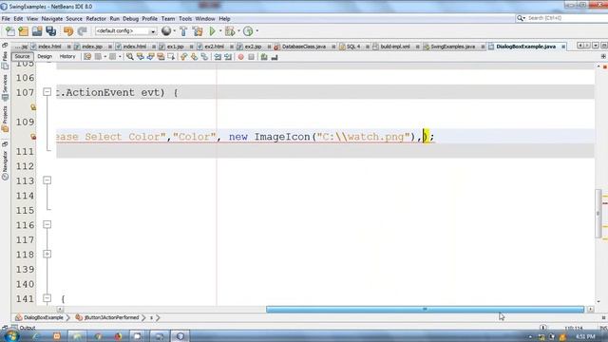Open the Navigate menu
This screenshot has width=608, height=342.
(52, 19)
